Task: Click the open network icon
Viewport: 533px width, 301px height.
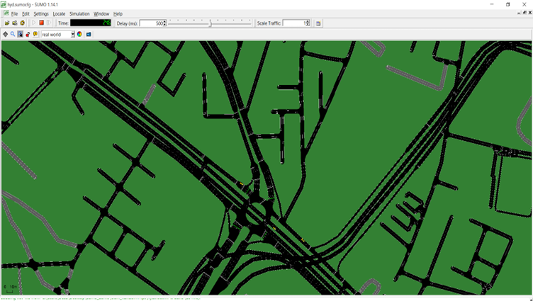Action: click(14, 23)
